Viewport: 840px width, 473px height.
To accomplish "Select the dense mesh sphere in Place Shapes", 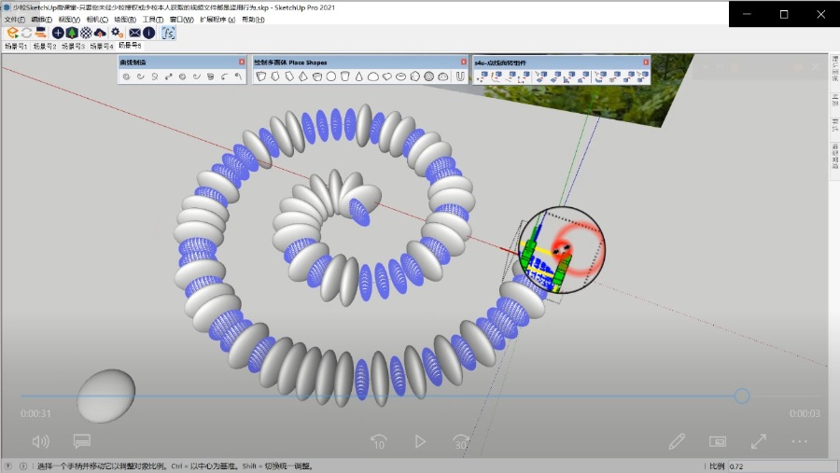I will point(429,77).
